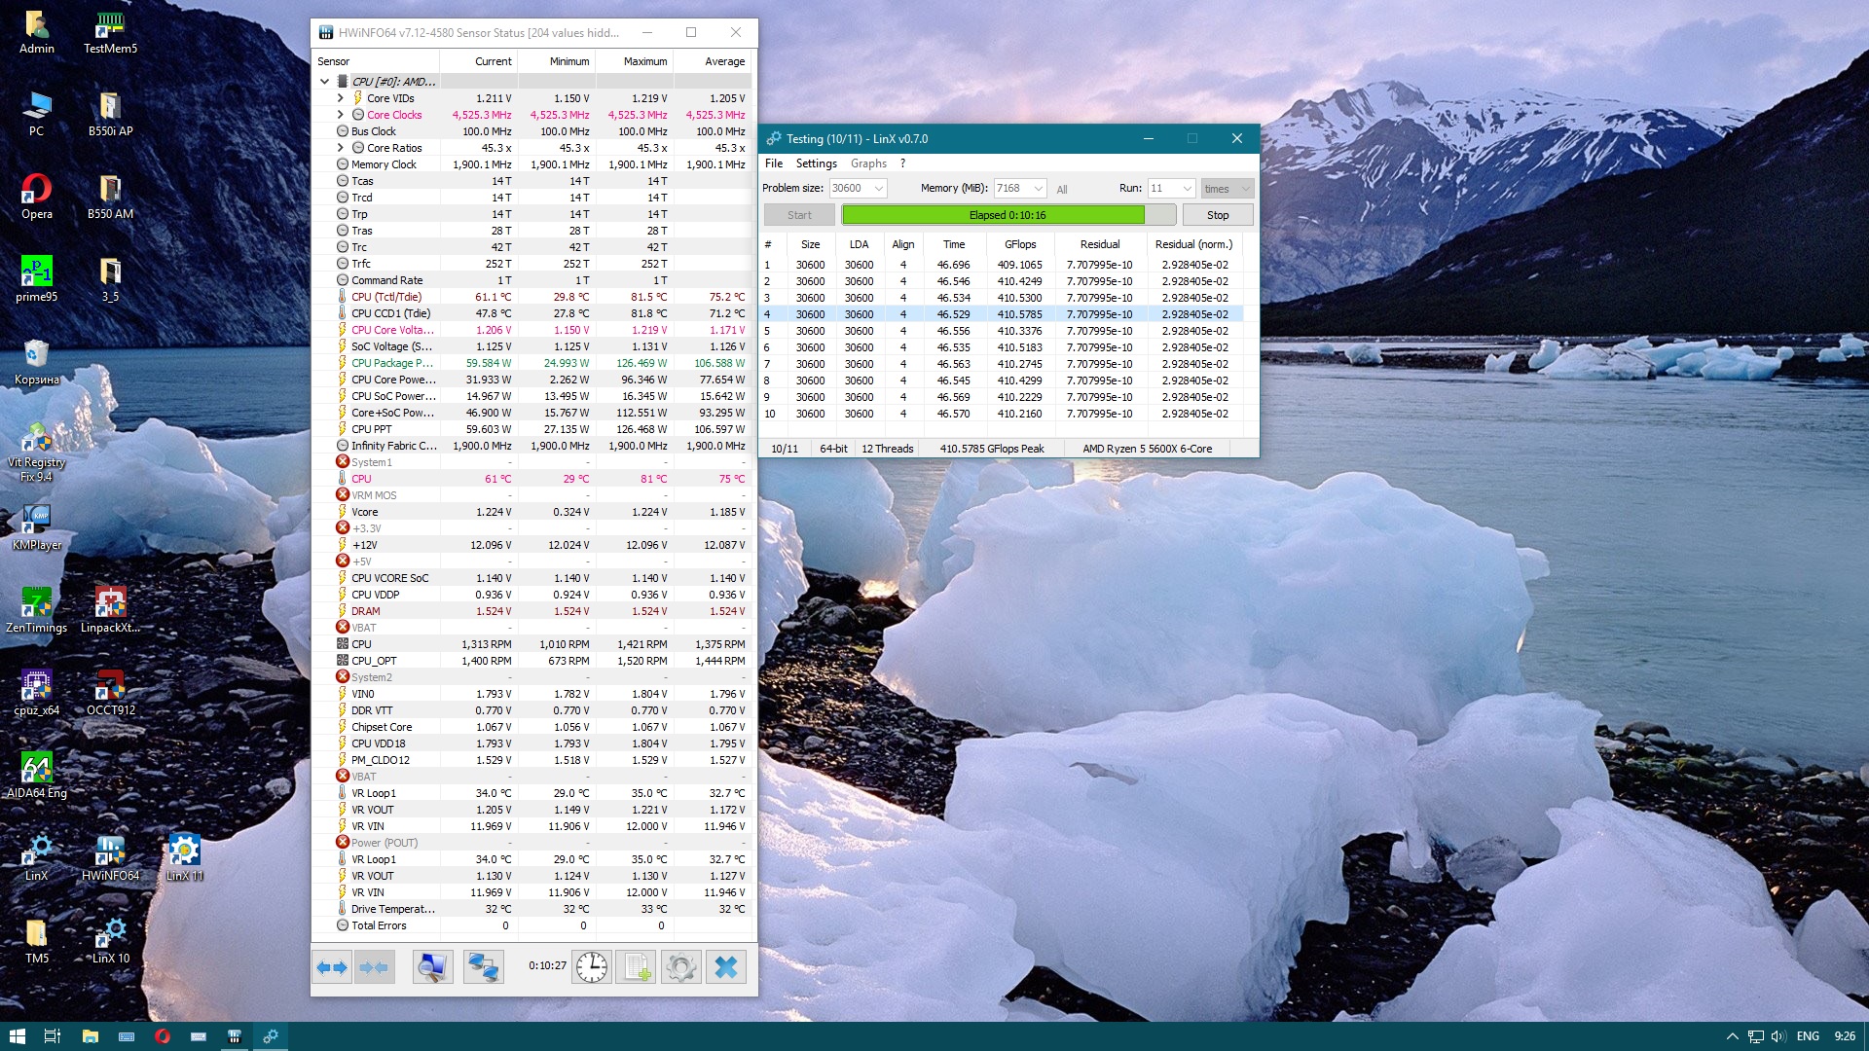
Task: Click HWiNFO shrink window arrows button
Action: pyautogui.click(x=374, y=967)
